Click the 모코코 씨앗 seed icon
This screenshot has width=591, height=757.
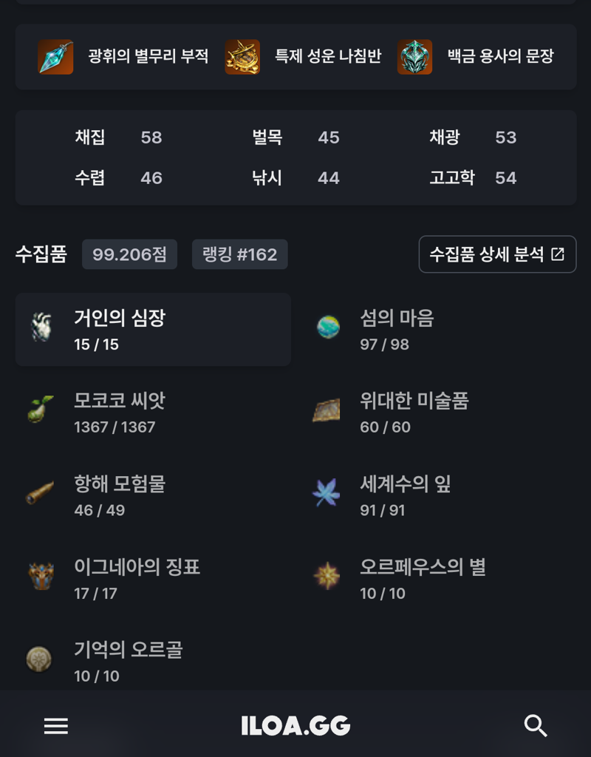pyautogui.click(x=41, y=410)
